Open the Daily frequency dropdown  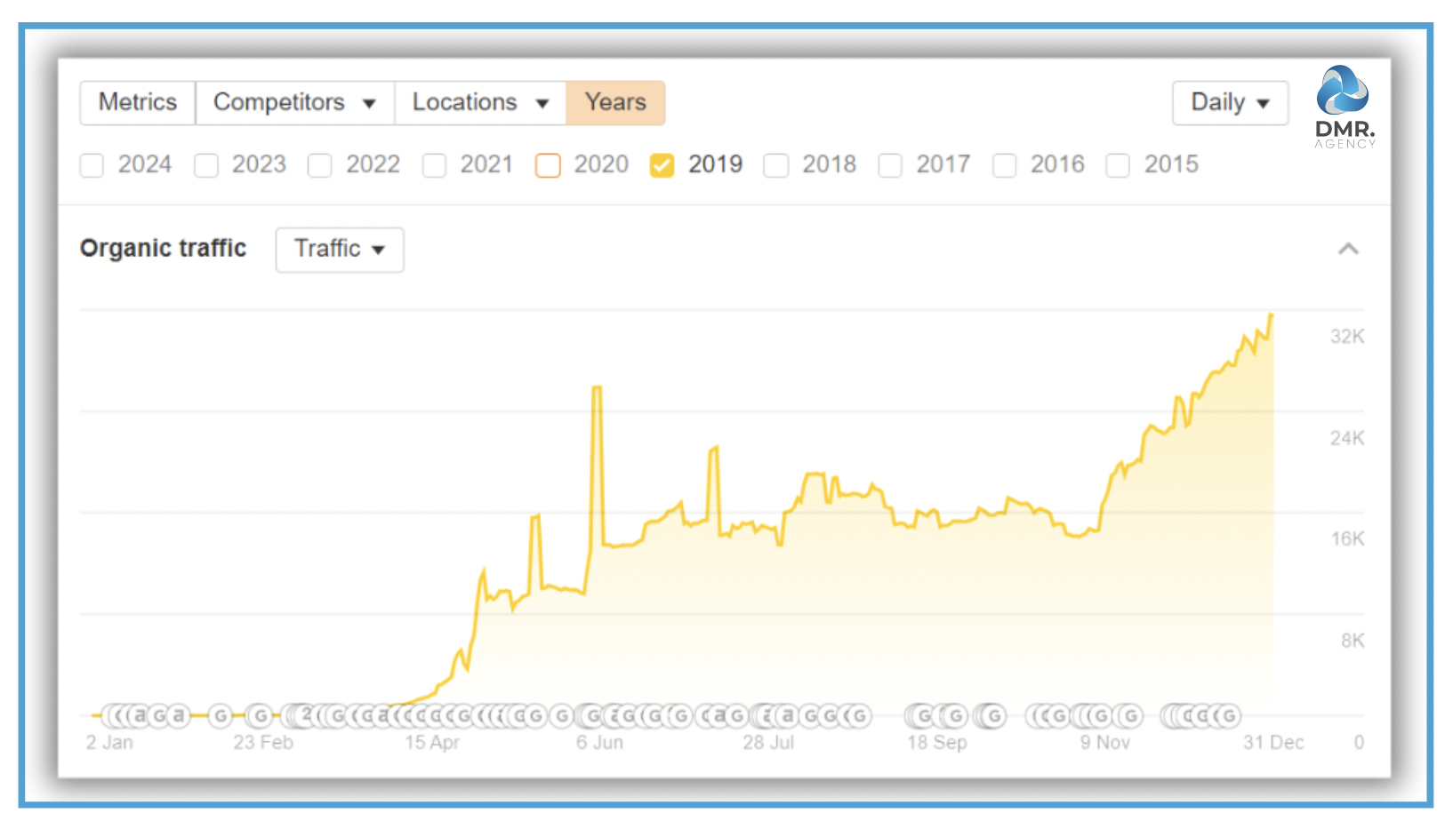tap(1230, 103)
